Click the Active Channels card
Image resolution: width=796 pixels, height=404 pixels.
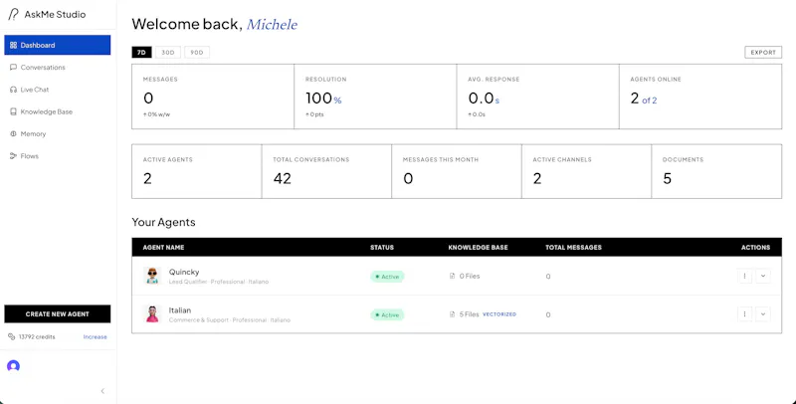tap(586, 171)
